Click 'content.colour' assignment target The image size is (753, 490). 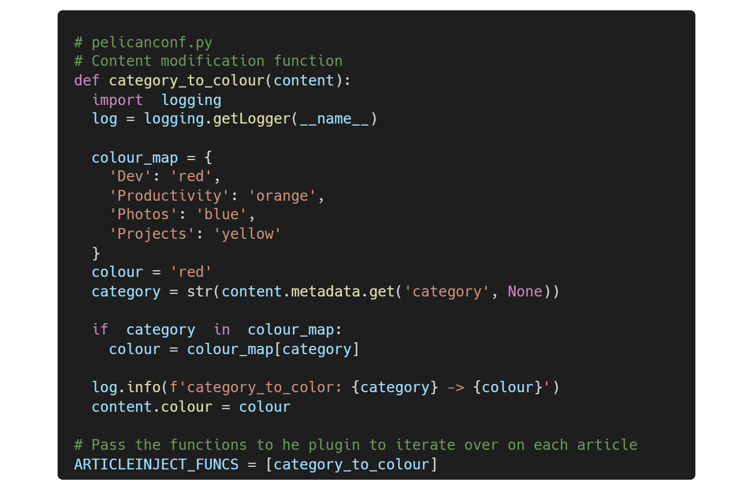point(152,407)
